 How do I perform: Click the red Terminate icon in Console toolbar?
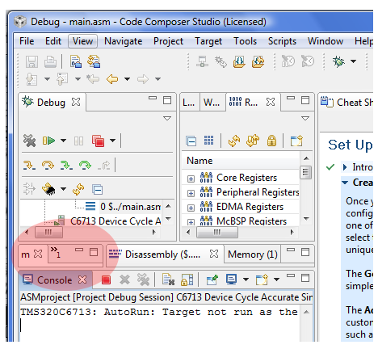click(106, 280)
